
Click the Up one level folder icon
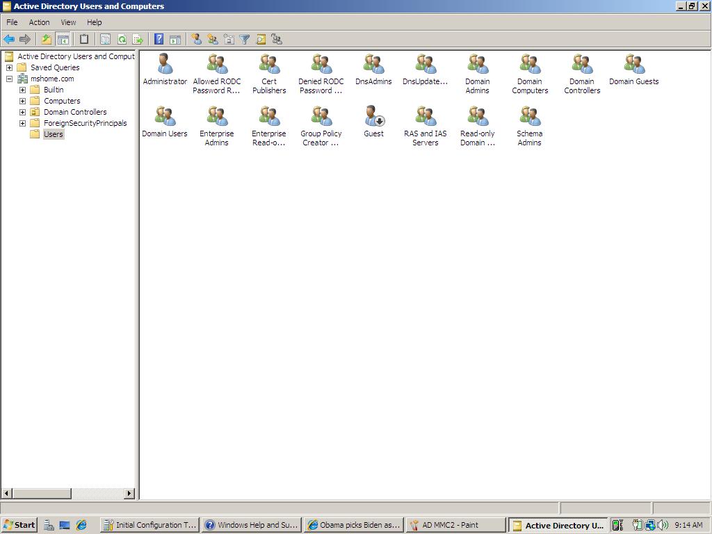[47, 40]
